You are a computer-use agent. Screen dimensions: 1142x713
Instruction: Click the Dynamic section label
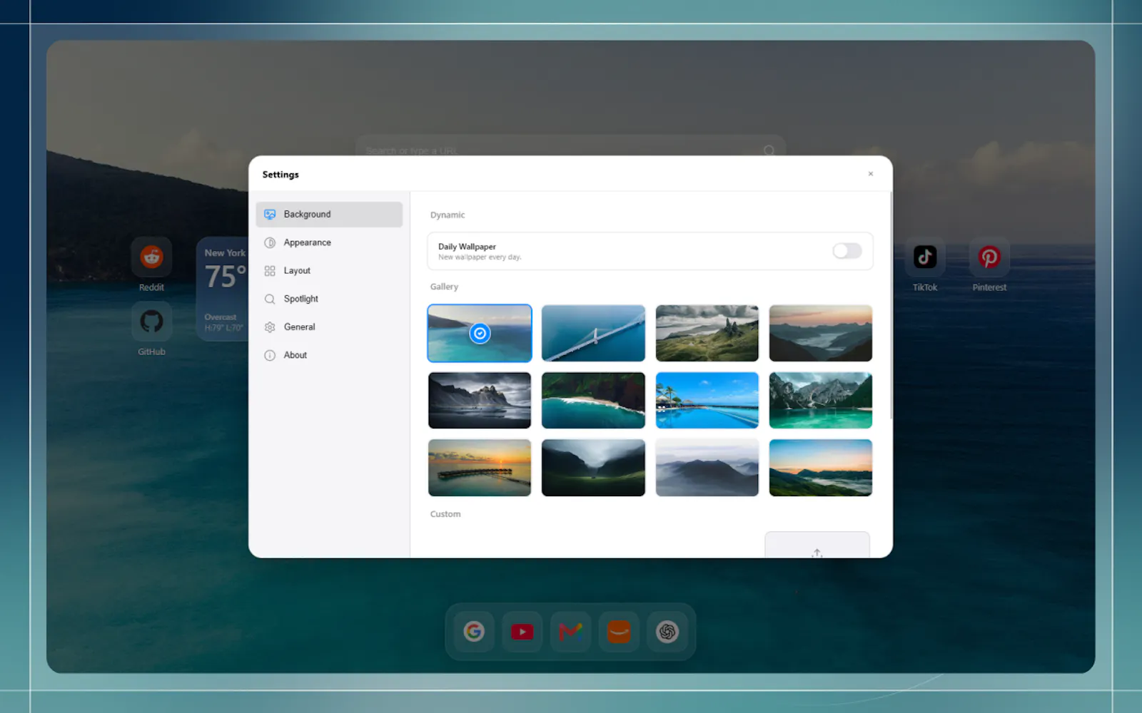pyautogui.click(x=448, y=215)
